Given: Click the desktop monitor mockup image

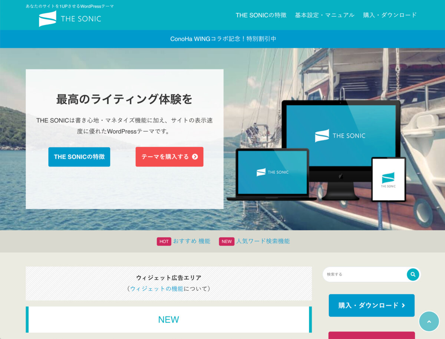Looking at the screenshot, I should click(x=341, y=150).
